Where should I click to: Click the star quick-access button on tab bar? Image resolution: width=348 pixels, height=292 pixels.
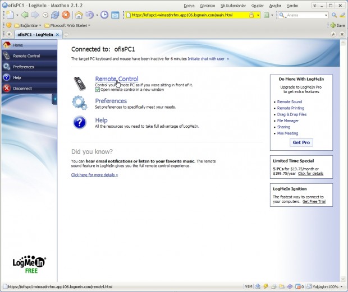pyautogui.click(x=9, y=34)
